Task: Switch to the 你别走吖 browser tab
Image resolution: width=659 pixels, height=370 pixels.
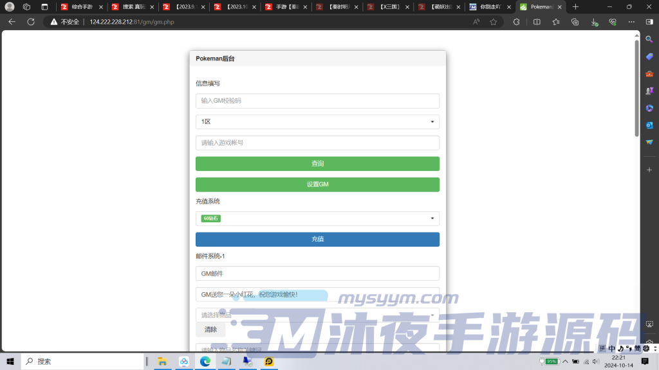Action: [489, 8]
